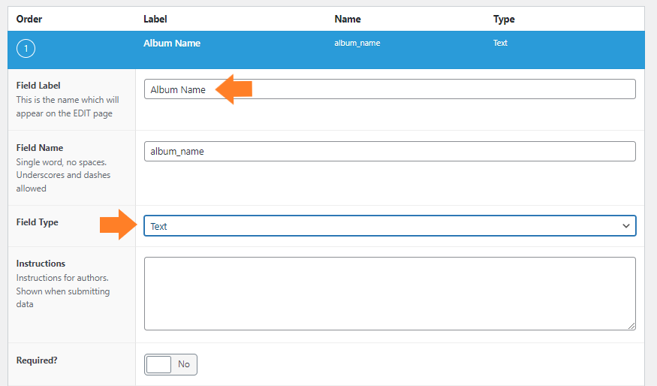Click album_name in the blue row

pos(357,43)
